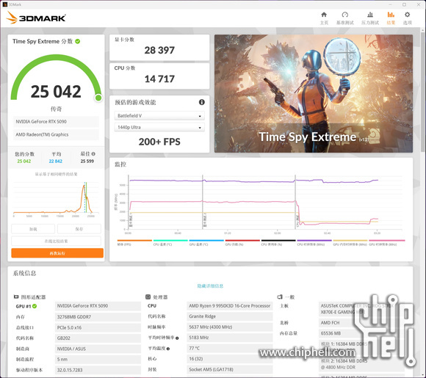Click the 5637 MHz (4300 MHz) clock value

click(230, 327)
